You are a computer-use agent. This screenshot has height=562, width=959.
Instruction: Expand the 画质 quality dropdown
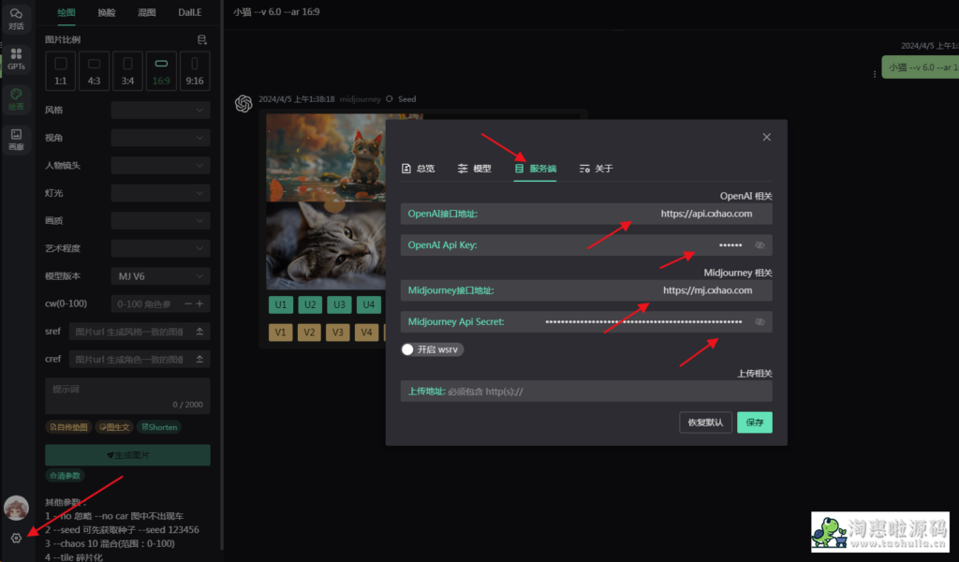point(161,221)
